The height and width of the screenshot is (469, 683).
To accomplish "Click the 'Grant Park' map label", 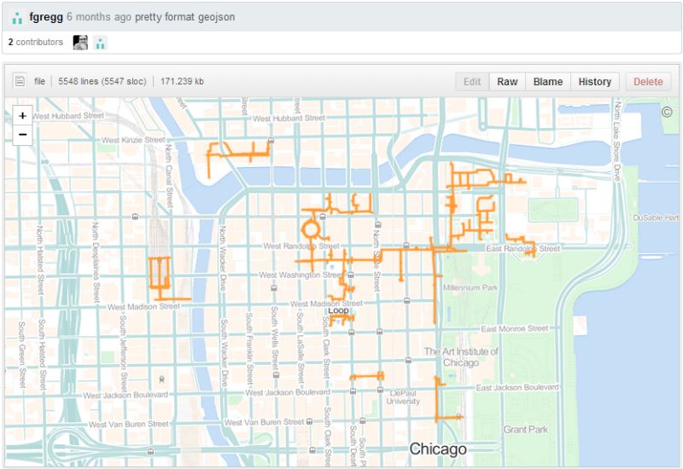I will (526, 430).
